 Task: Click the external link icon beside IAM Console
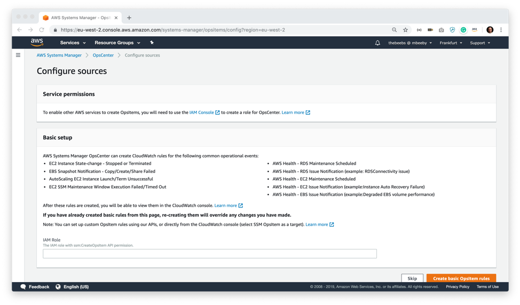click(x=217, y=113)
